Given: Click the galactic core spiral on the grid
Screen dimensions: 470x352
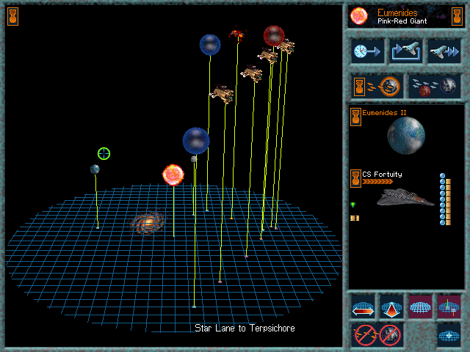Looking at the screenshot, I should coord(148,223).
